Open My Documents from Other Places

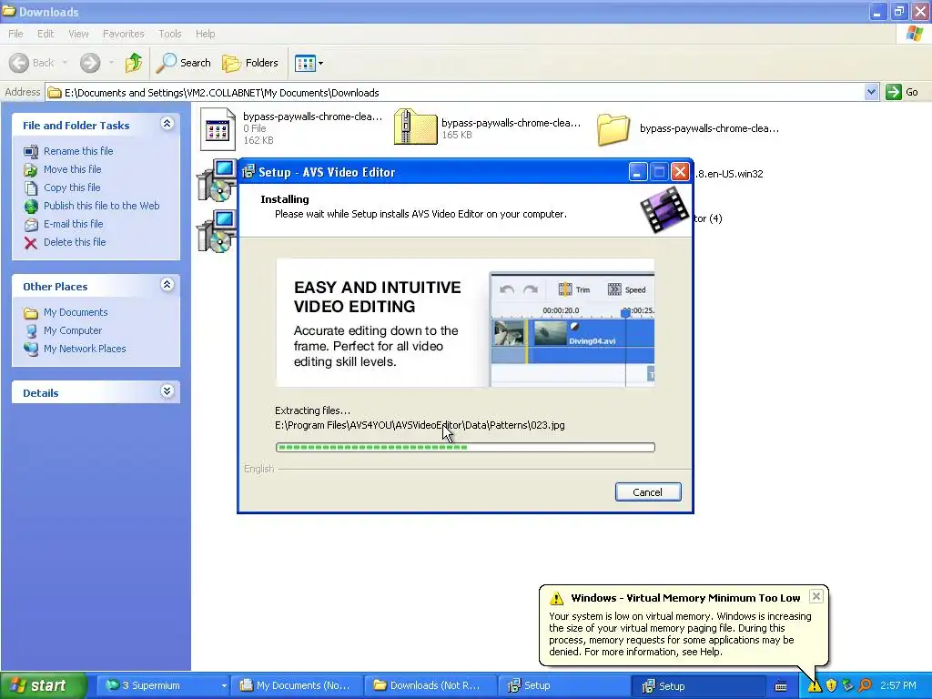tap(76, 312)
